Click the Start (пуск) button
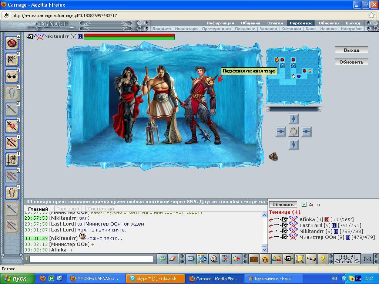The image size is (379, 284). click(x=17, y=278)
